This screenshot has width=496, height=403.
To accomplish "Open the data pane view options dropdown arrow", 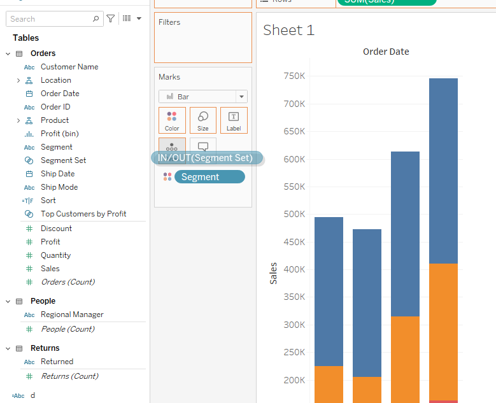I will 139,18.
